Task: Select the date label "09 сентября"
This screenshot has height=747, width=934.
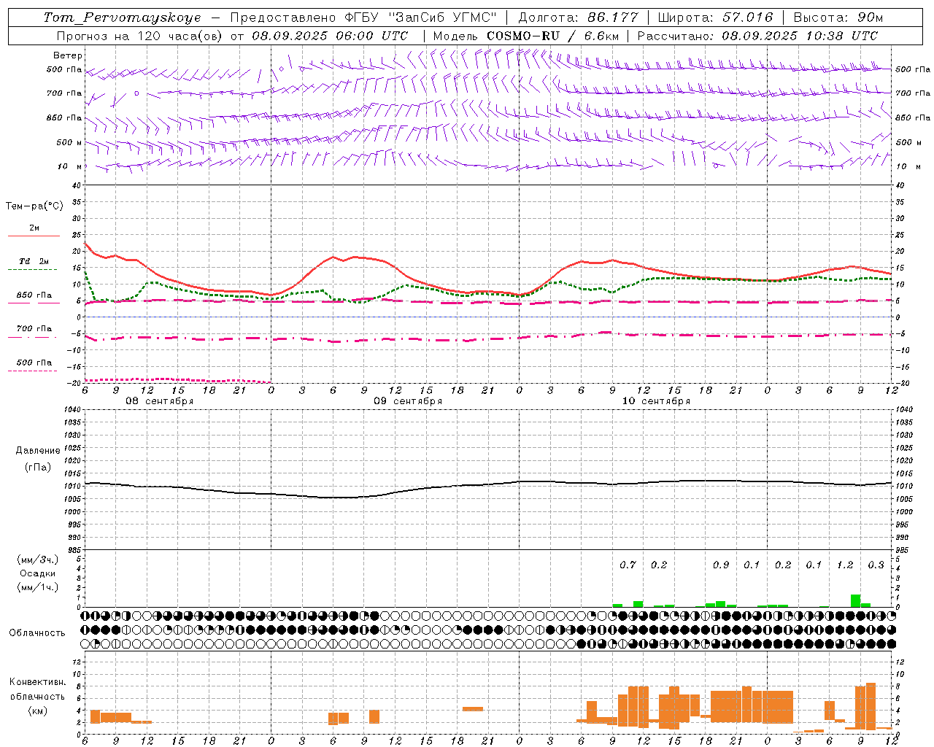Action: 408,401
